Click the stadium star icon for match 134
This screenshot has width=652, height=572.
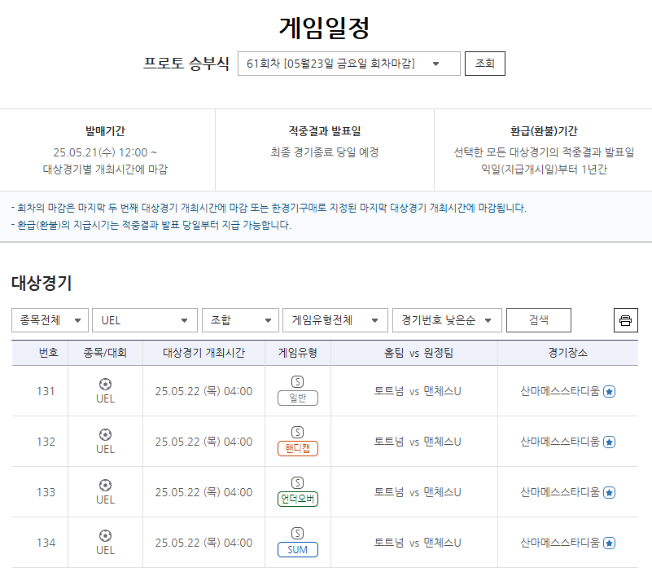[x=610, y=543]
